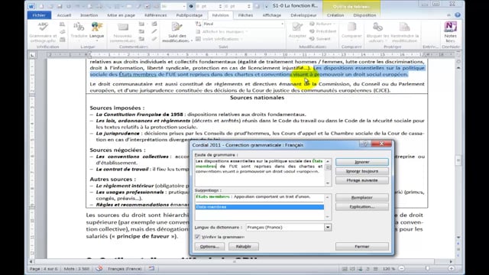Minimize the ribbon with the small arrow
This screenshot has height=275, width=489.
click(449, 15)
